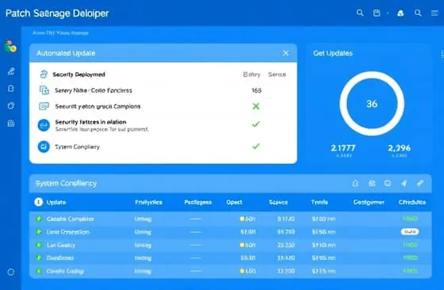Click the square screen icon in System Conpliency header
444x290 pixels.
pyautogui.click(x=388, y=183)
